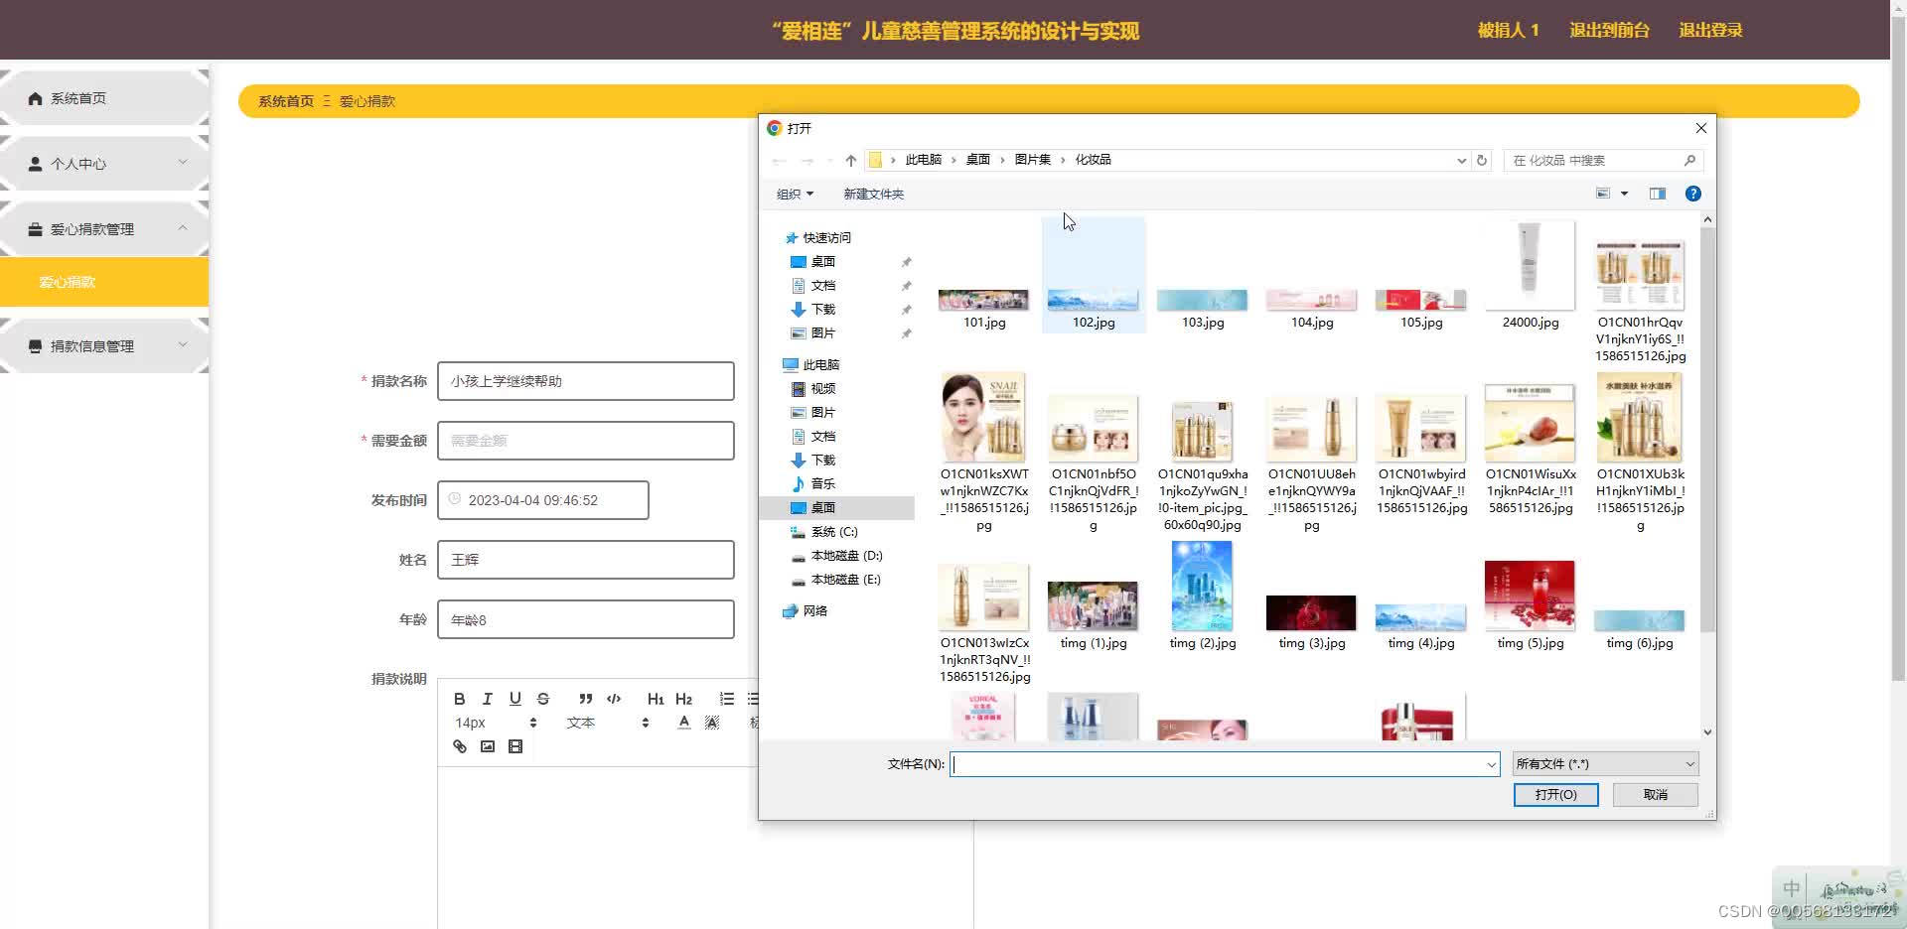This screenshot has width=1907, height=929.
Task: Click the 打开(O) button
Action: (1555, 795)
